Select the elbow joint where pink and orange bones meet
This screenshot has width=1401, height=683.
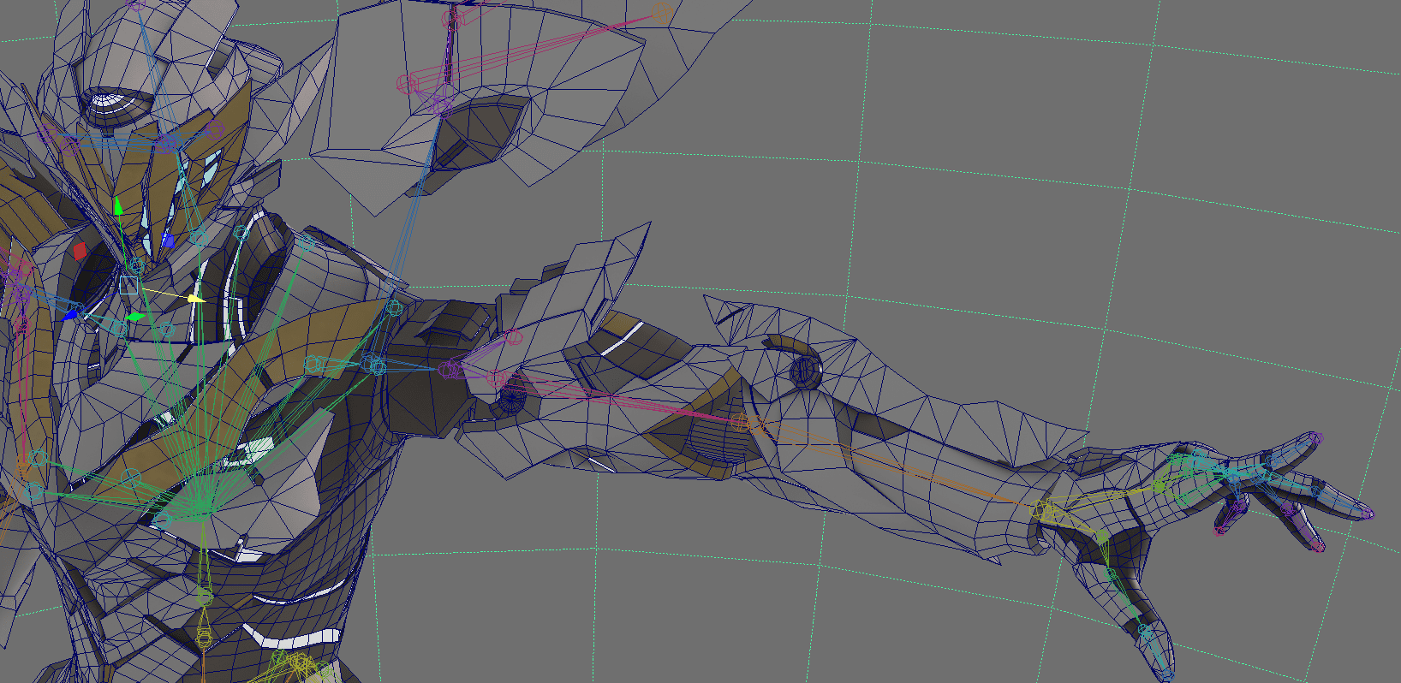click(x=740, y=421)
